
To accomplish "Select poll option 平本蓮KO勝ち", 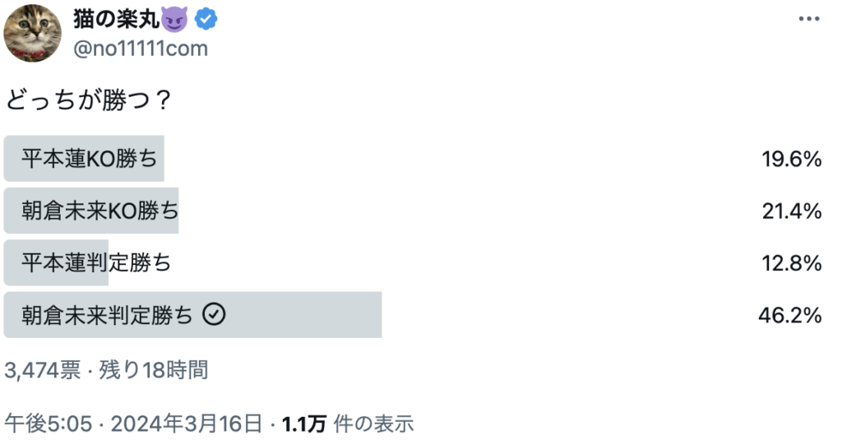I will coord(413,159).
